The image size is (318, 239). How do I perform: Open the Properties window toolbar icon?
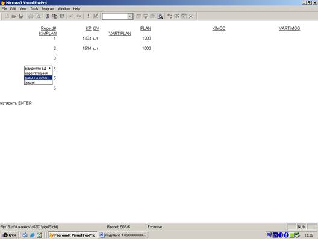point(153,16)
